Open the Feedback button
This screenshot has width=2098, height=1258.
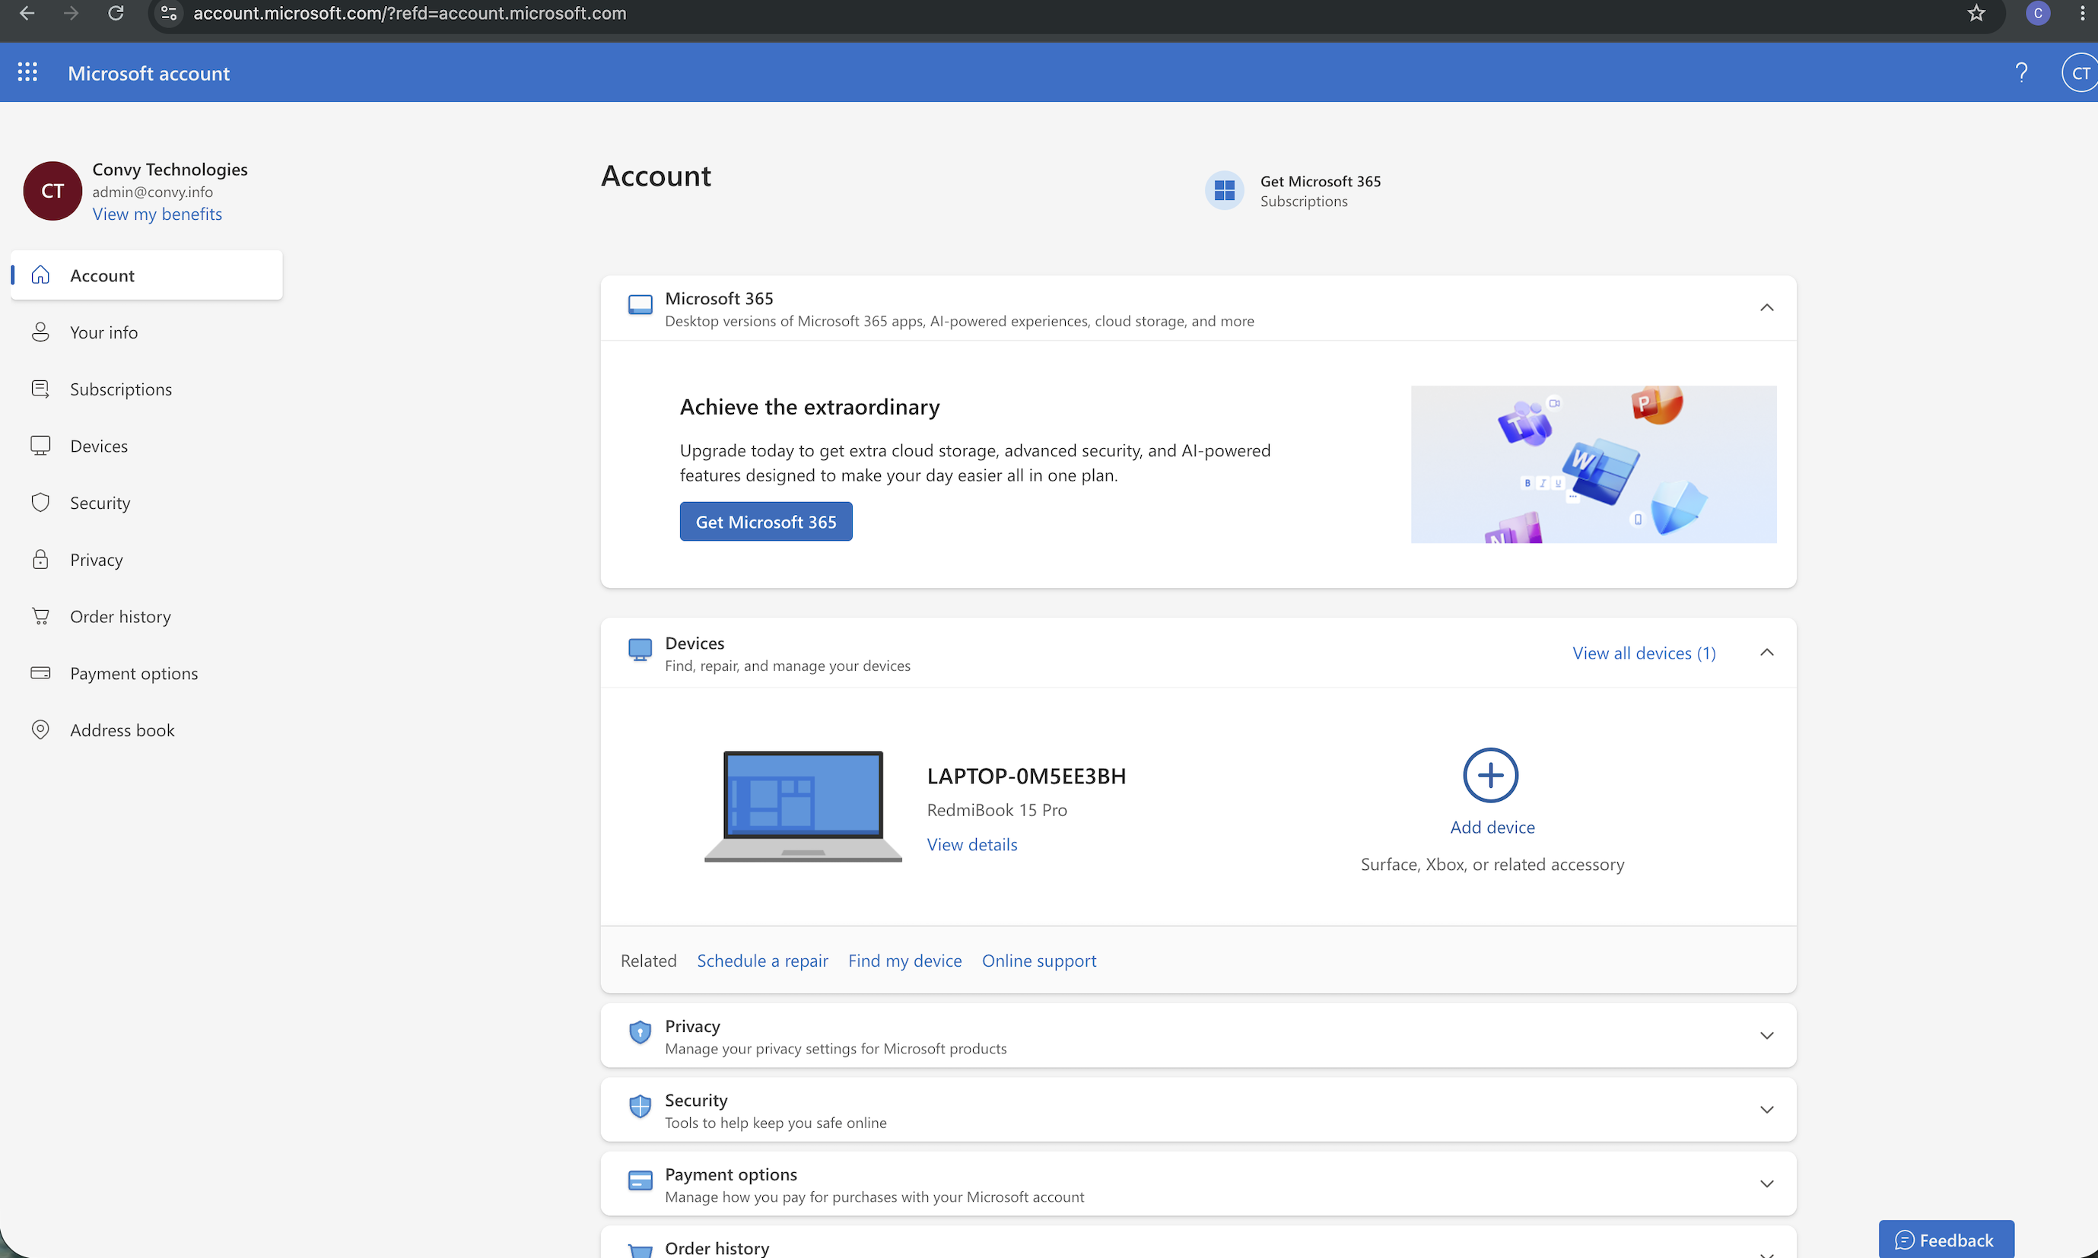point(1945,1239)
